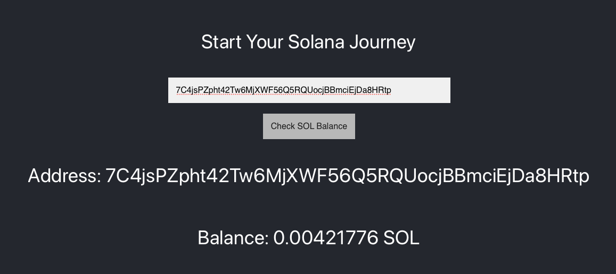
Task: Click the empty right end of the input field
Action: [x=426, y=90]
